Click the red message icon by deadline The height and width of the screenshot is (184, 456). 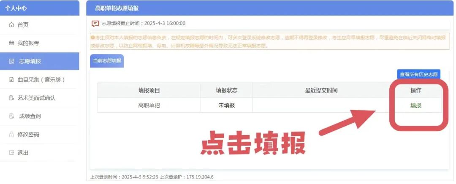tap(95, 24)
